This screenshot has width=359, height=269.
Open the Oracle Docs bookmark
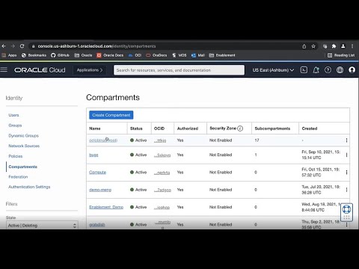tap(110, 55)
